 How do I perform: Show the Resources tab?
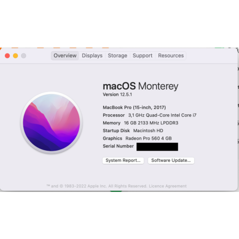point(171,56)
